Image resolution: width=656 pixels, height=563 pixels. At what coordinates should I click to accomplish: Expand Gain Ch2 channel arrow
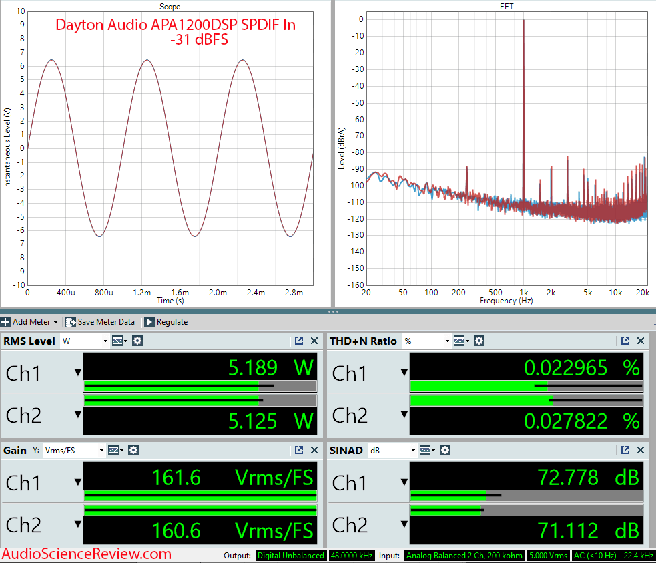pos(78,524)
